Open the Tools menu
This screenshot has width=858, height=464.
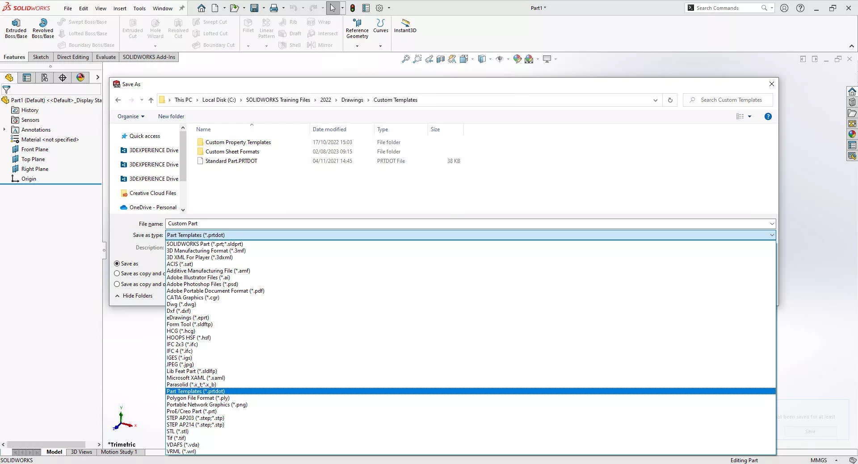coord(139,8)
